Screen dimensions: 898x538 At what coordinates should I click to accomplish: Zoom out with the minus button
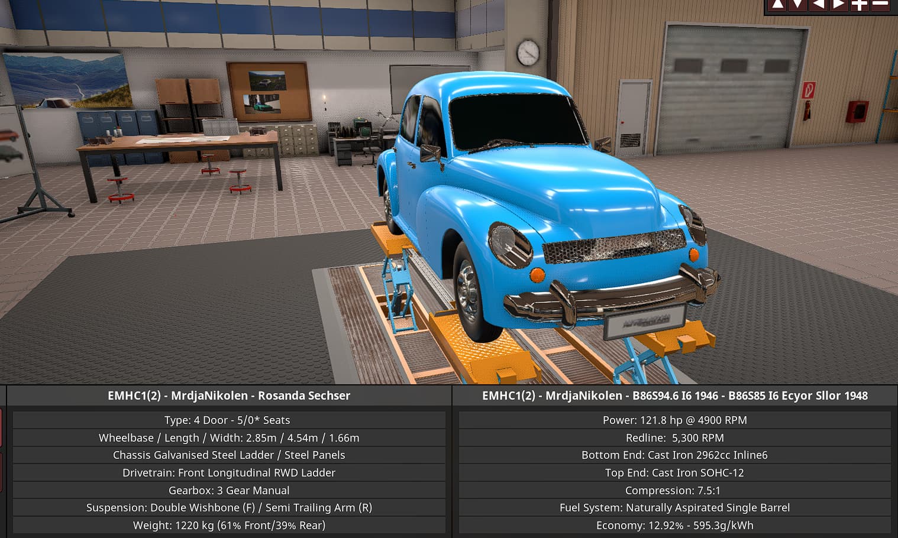point(880,5)
